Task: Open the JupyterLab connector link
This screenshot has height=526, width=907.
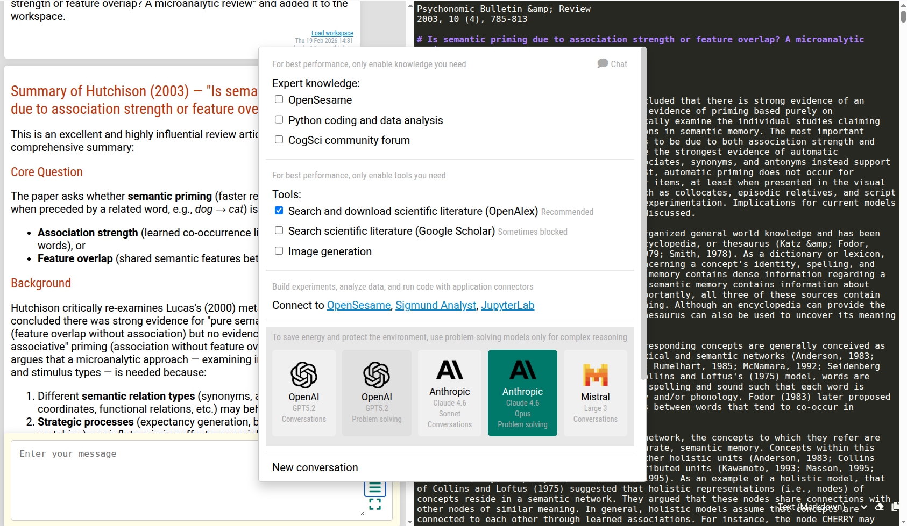Action: point(507,305)
